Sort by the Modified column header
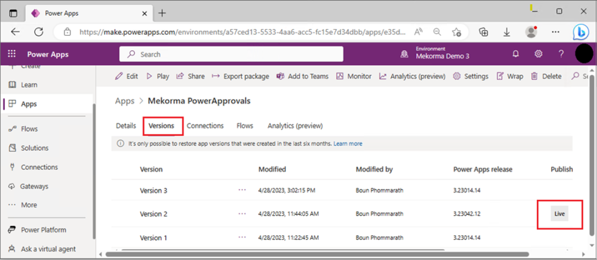 [x=272, y=169]
